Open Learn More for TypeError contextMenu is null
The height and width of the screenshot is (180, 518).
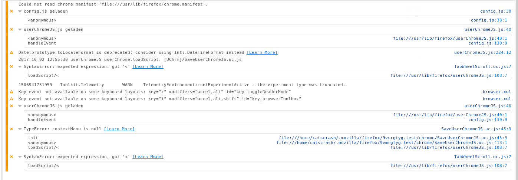119,129
